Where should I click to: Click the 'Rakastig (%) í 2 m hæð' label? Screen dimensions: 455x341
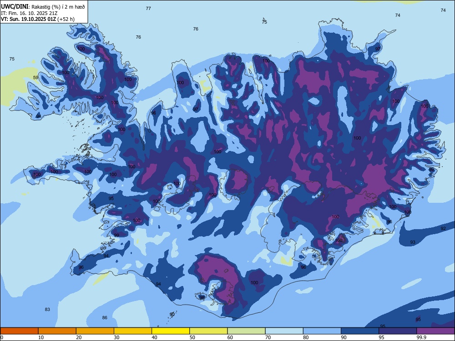[x=58, y=7]
